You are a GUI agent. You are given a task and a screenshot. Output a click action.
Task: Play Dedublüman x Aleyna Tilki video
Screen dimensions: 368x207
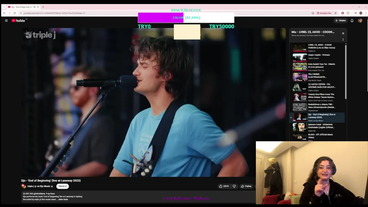317,107
